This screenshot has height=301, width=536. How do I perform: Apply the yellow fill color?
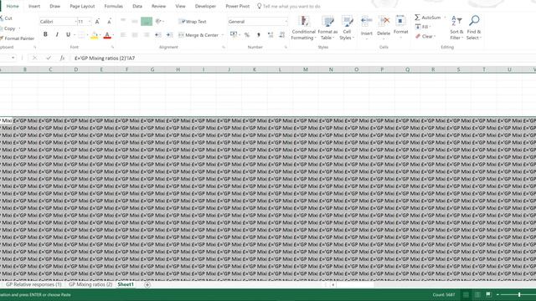pos(94,35)
